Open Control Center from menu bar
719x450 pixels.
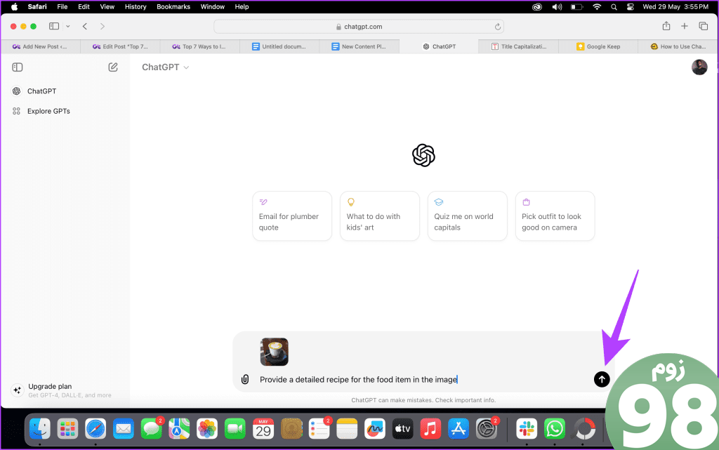(x=631, y=7)
